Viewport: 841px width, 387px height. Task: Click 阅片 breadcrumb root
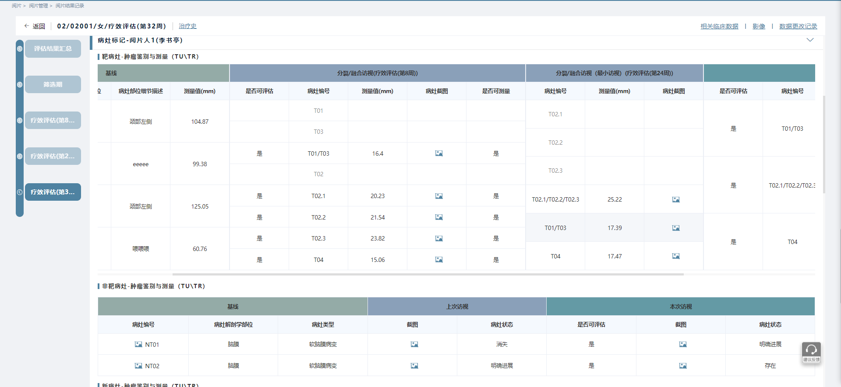pyautogui.click(x=16, y=6)
